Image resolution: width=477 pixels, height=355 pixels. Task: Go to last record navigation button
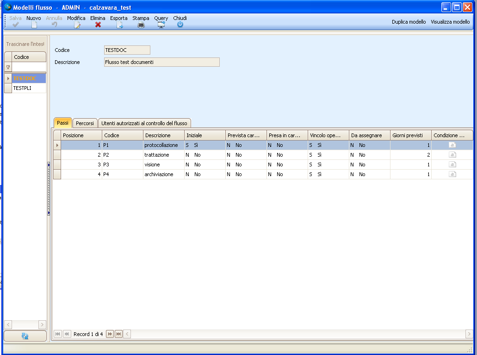pos(118,334)
